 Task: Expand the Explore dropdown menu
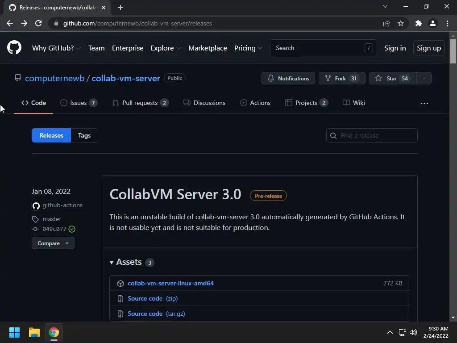tap(166, 48)
